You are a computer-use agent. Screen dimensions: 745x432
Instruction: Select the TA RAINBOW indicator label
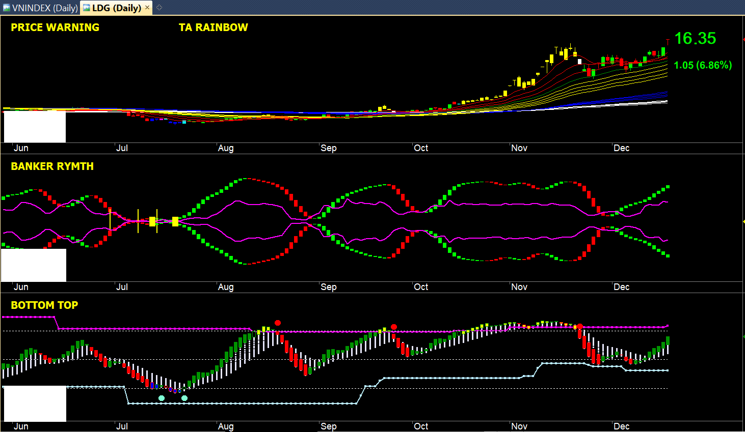[213, 27]
